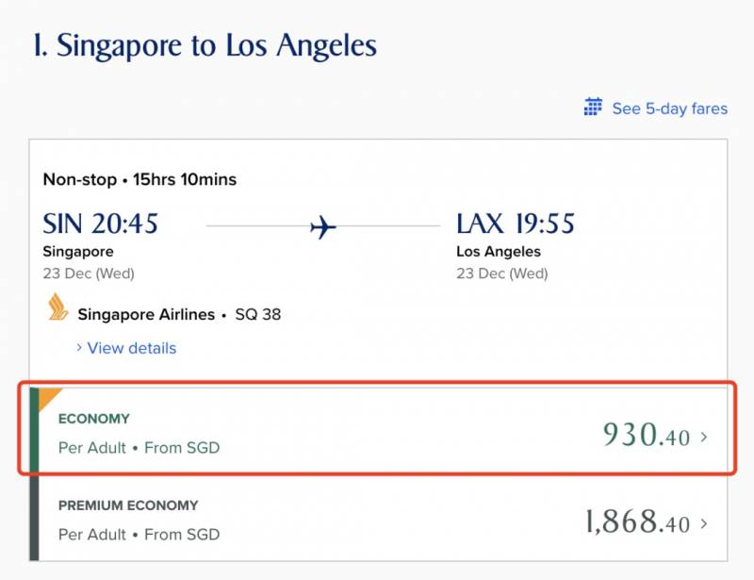Open the See 5-day fares link
The width and height of the screenshot is (754, 580).
click(x=669, y=108)
